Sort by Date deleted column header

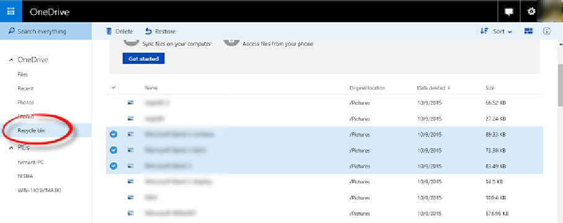433,88
